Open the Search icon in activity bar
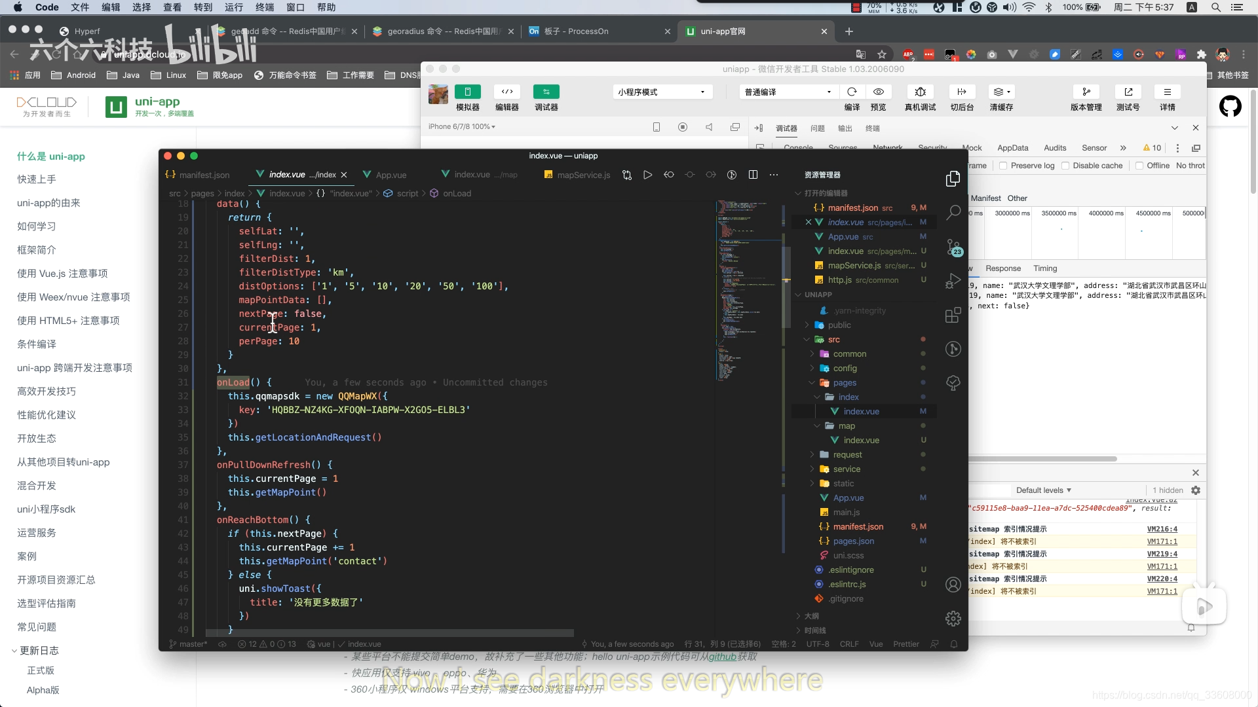Screen dimensions: 1258x707 pyautogui.click(x=953, y=212)
